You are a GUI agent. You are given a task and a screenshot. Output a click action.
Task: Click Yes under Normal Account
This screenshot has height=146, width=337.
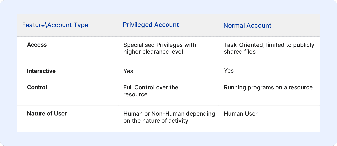[229, 71]
